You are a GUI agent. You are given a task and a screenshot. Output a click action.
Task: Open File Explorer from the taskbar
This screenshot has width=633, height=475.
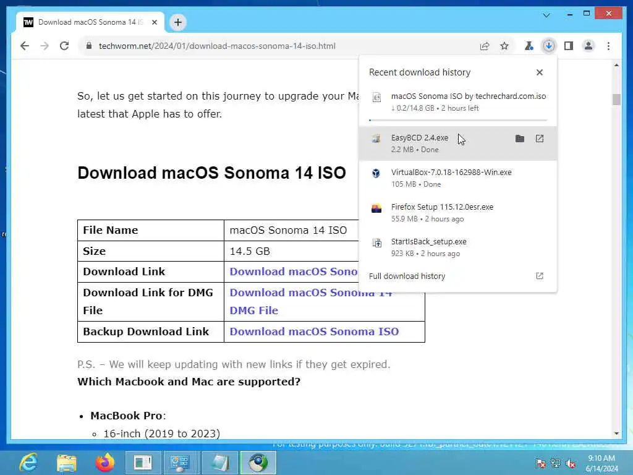(67, 463)
